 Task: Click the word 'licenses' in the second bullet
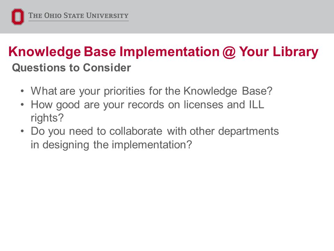coord(203,105)
